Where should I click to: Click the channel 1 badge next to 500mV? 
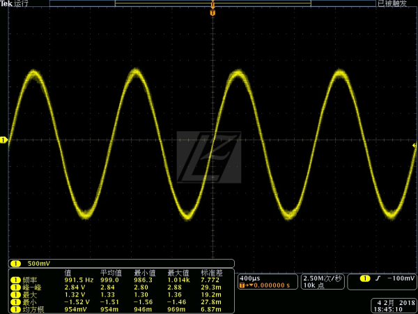15,264
